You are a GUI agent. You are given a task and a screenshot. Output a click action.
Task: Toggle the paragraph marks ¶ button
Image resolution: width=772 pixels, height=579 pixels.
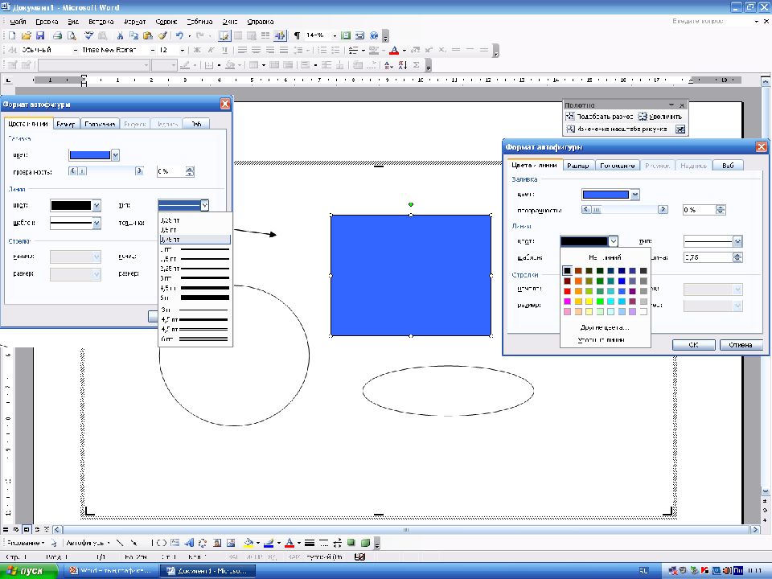[x=297, y=35]
